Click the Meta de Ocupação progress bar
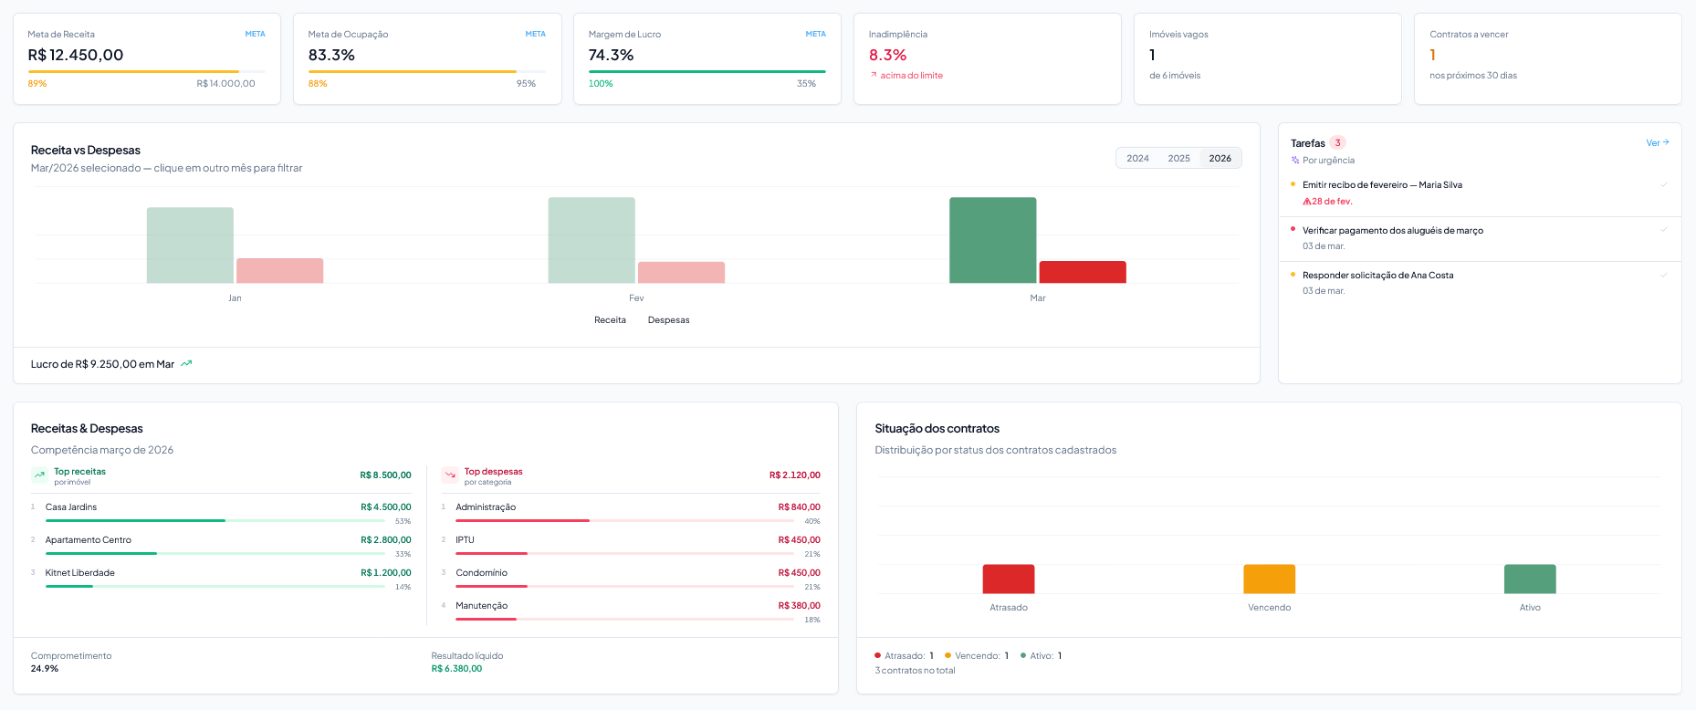This screenshot has height=710, width=1696. [x=426, y=71]
